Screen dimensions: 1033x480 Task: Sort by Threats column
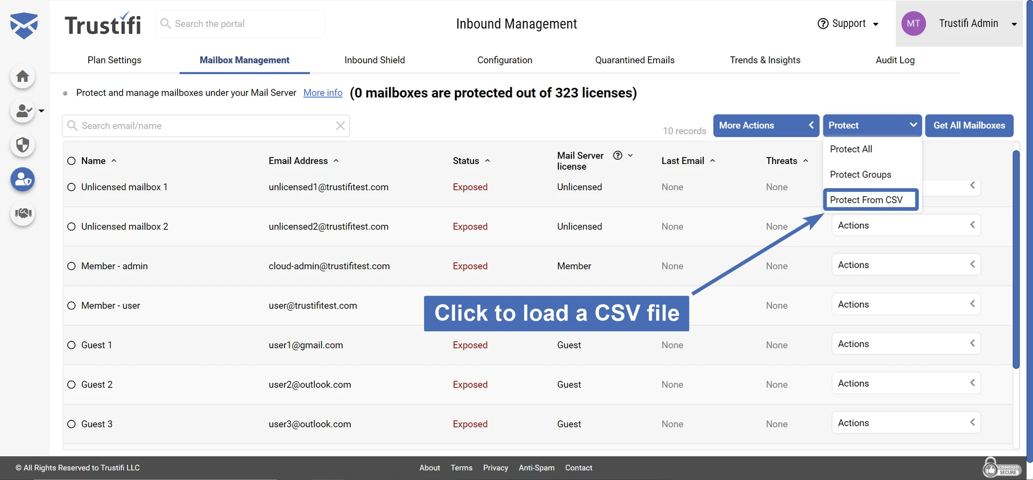(x=787, y=161)
